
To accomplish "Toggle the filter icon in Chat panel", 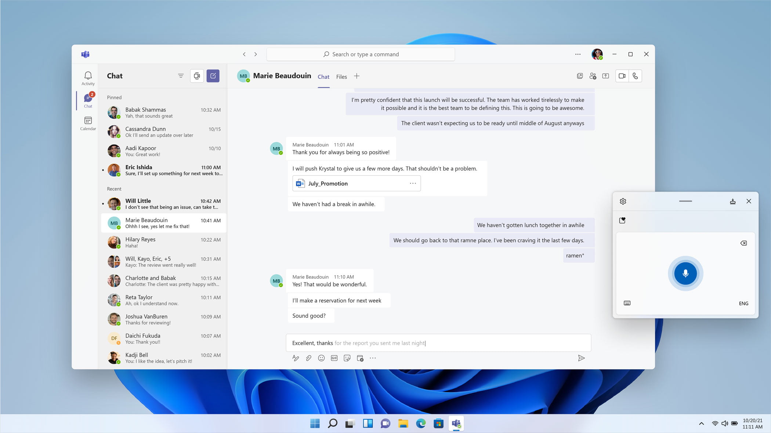I will coord(181,76).
